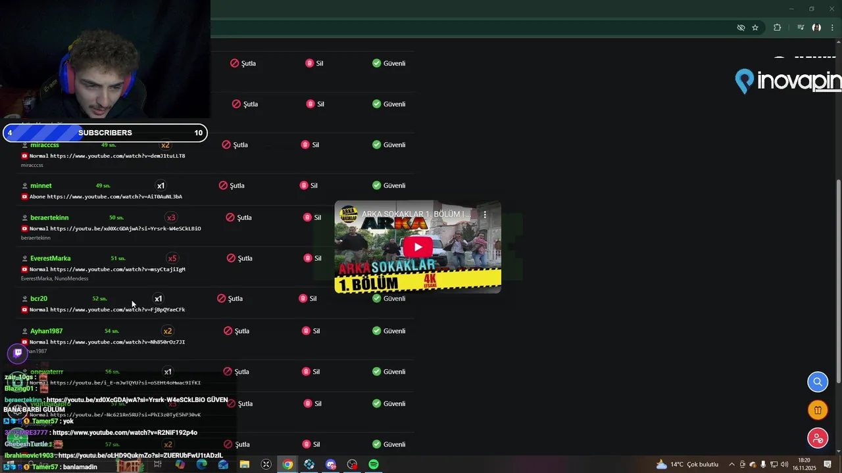The width and height of the screenshot is (842, 473).
Task: Open Microsoft Edge from the taskbar
Action: 201,464
